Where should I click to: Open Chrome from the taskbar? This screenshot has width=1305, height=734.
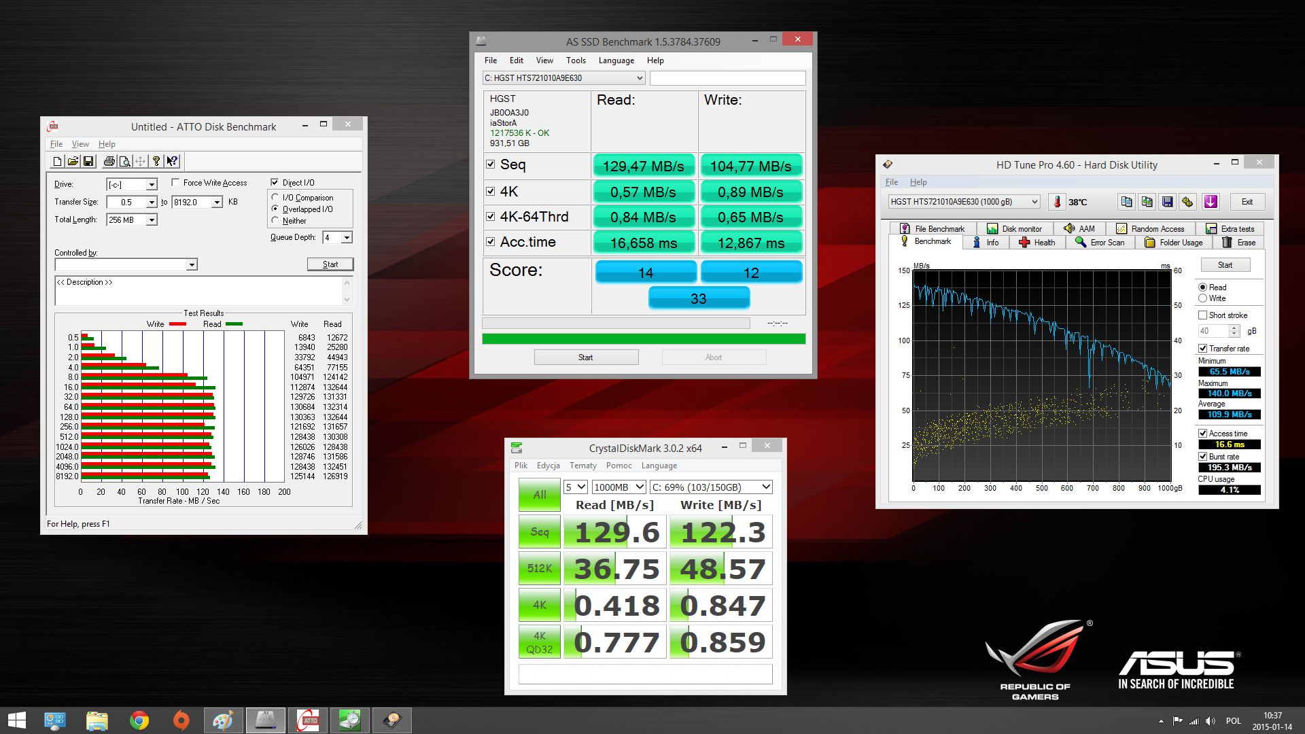click(x=139, y=720)
